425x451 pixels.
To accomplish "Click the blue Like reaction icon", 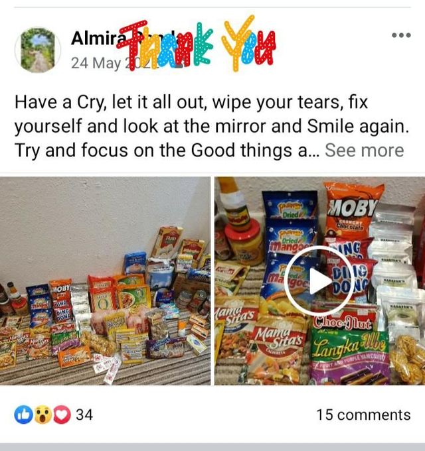I will pyautogui.click(x=24, y=415).
